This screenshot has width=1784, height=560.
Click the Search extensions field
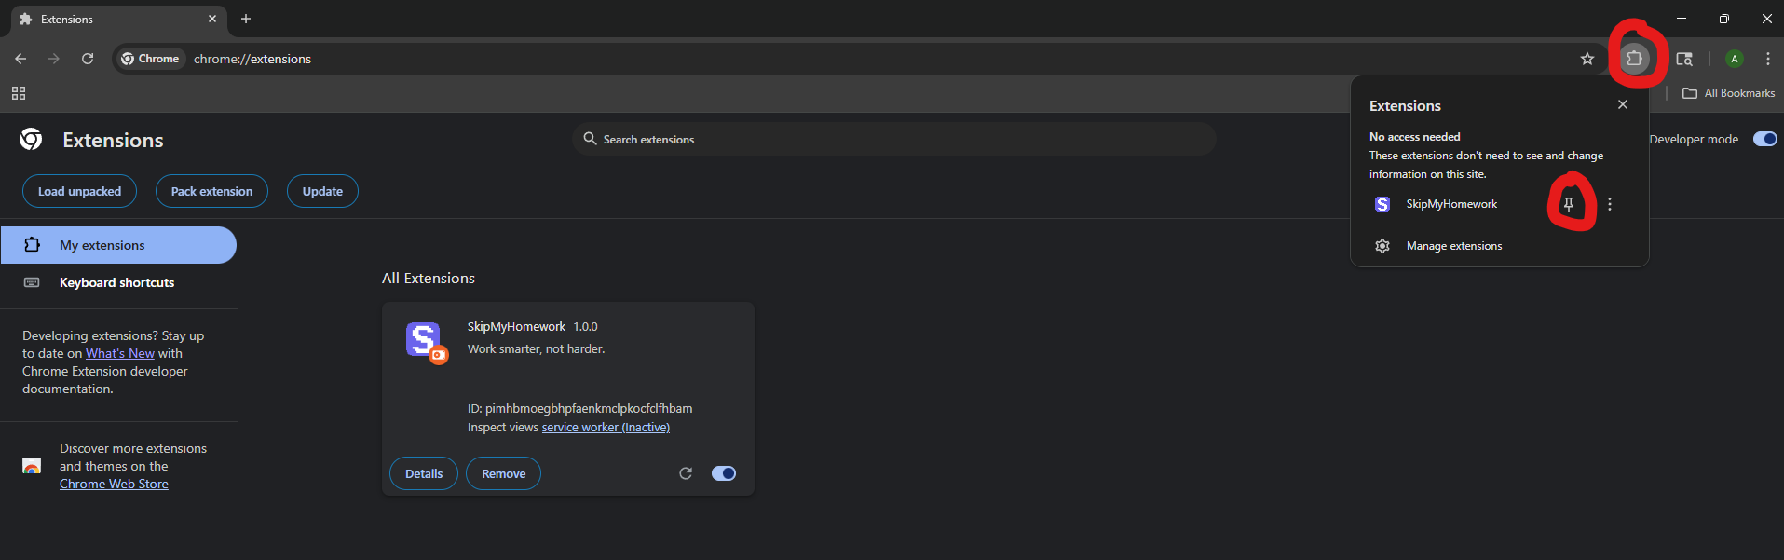tap(894, 139)
